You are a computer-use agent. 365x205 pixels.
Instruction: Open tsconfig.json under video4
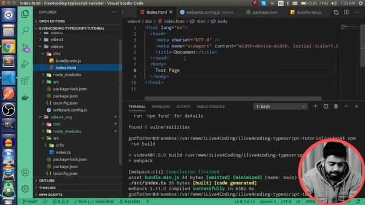78,103
